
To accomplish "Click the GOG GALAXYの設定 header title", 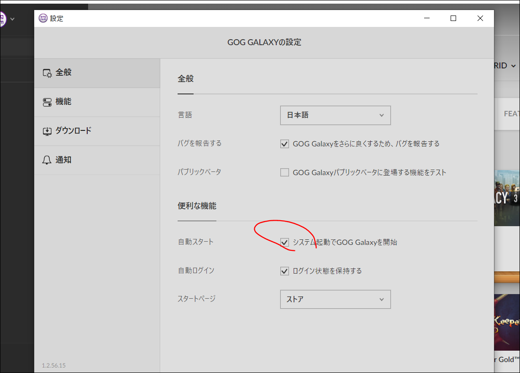I will tap(264, 42).
